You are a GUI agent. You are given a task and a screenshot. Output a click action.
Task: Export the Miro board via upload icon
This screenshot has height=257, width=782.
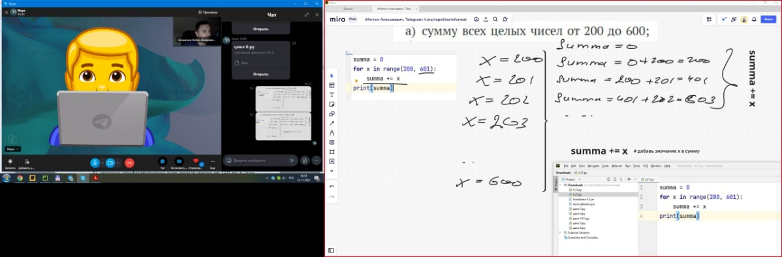[486, 20]
